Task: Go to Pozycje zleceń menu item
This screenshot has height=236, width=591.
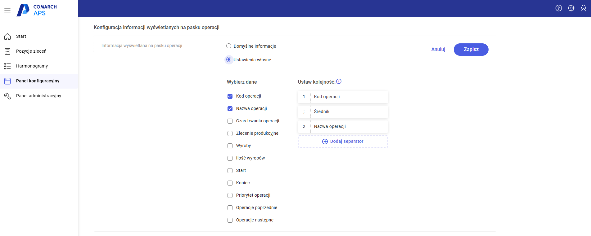Action: [x=31, y=51]
